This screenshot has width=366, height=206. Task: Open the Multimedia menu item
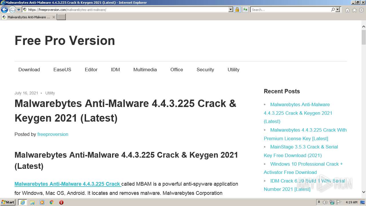click(x=145, y=70)
